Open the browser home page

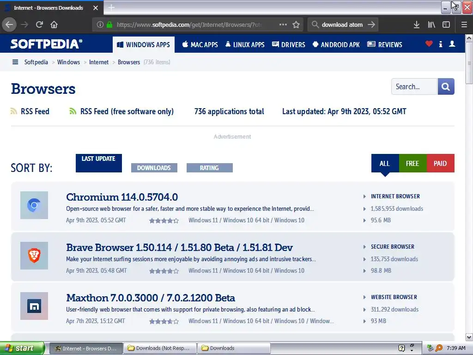(x=54, y=24)
